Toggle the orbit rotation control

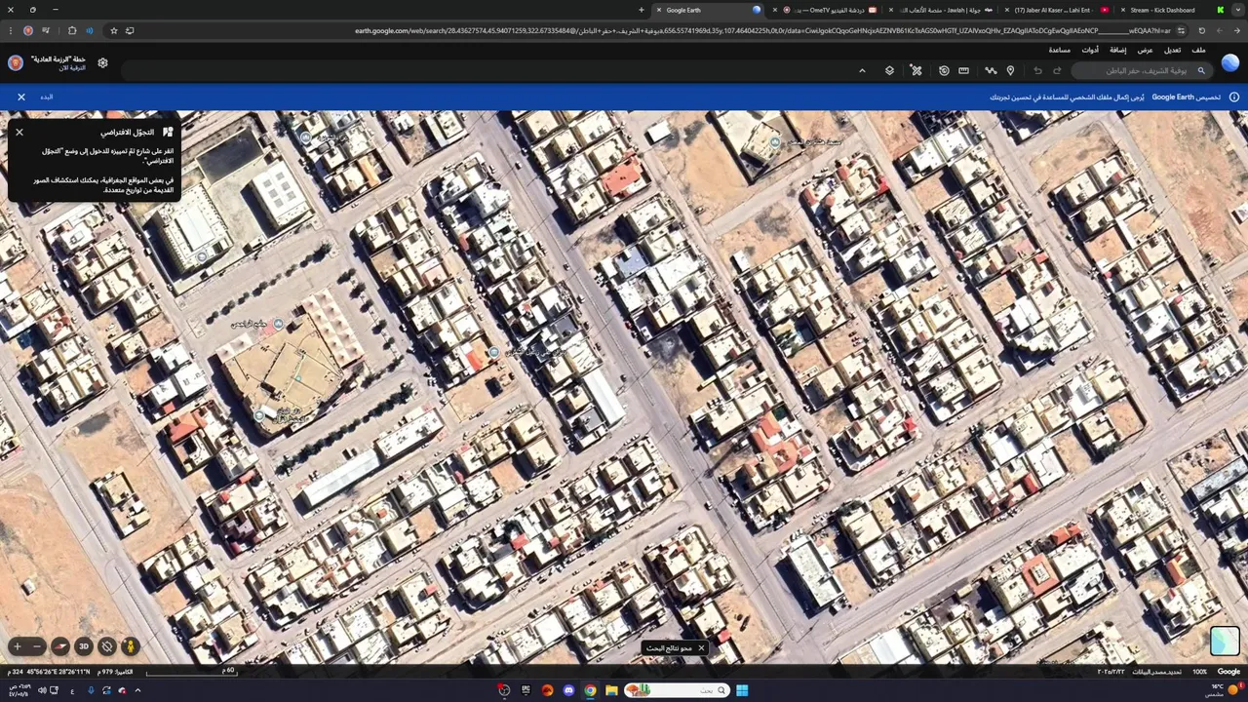tap(107, 646)
